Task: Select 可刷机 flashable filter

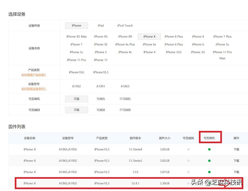Action: 101,99
